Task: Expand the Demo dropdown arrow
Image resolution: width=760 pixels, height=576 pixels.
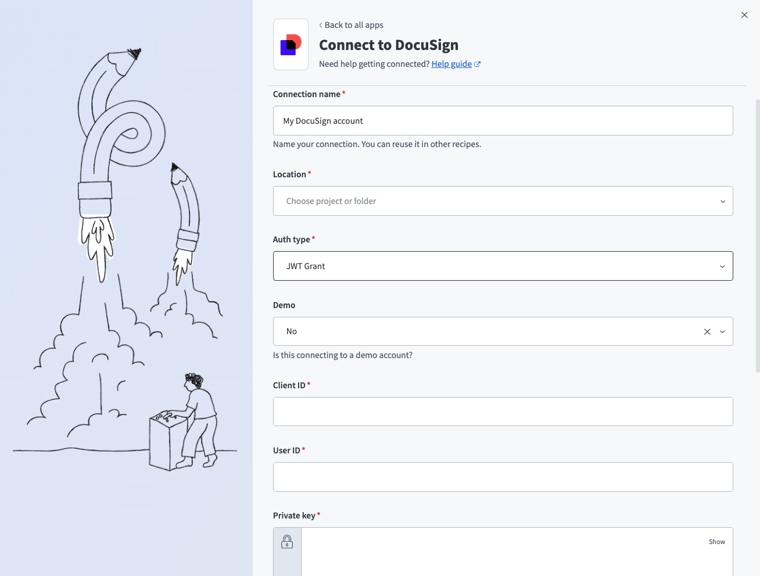Action: 723,331
